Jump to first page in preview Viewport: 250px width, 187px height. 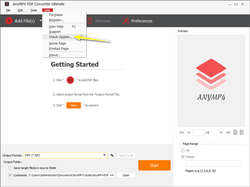[x=182, y=132]
